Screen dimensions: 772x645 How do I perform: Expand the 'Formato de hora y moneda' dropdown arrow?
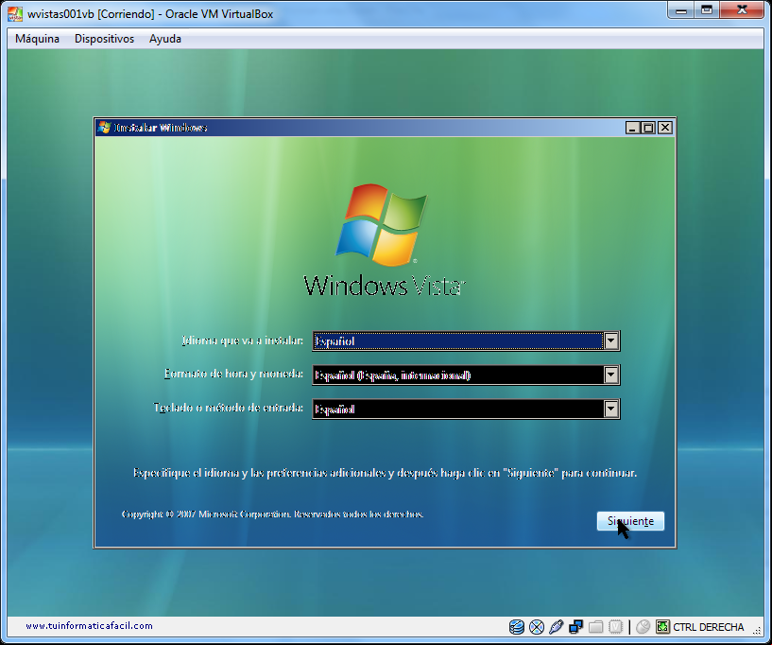(611, 375)
